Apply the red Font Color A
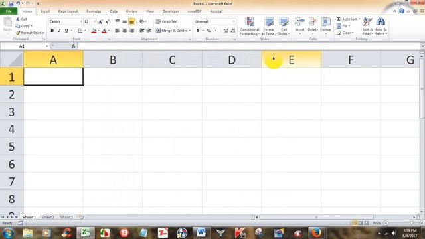425x239 pixels. 104,31
